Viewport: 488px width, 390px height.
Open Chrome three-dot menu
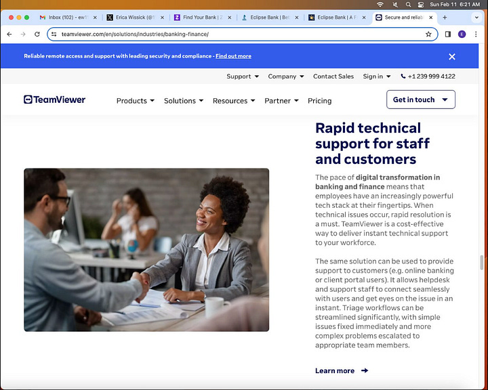[476, 35]
